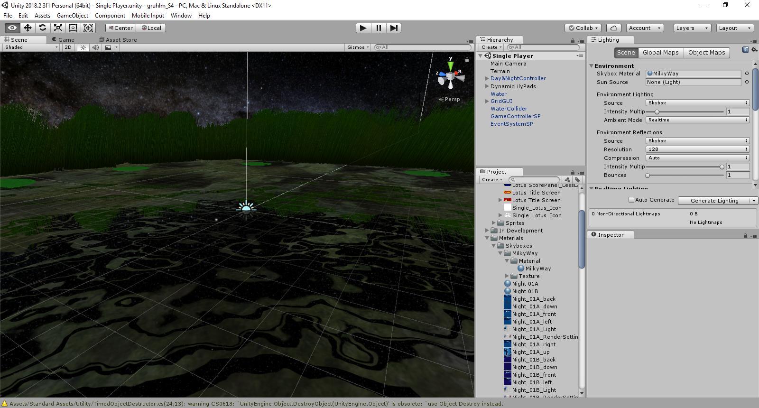Screen dimensions: 759x408
Task: Toggle scene audio speaker icon
Action: tap(95, 47)
